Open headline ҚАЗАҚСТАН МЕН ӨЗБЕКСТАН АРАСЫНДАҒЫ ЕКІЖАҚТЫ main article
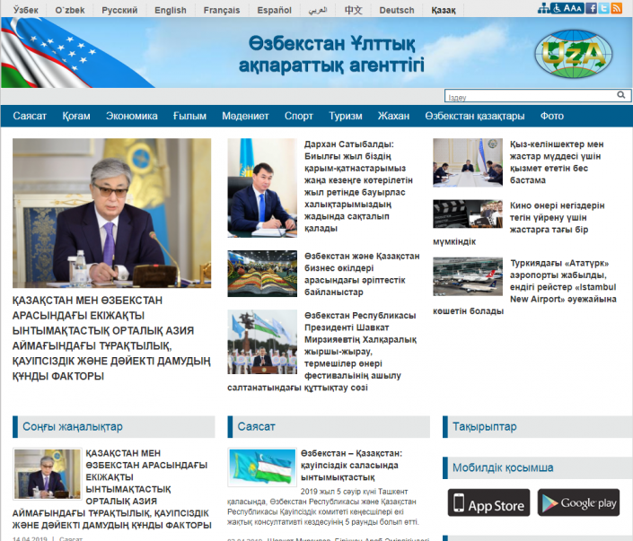The width and height of the screenshot is (633, 541). pyautogui.click(x=111, y=338)
